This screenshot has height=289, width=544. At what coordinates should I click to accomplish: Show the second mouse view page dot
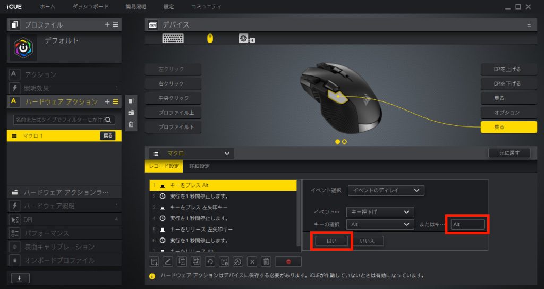click(344, 141)
